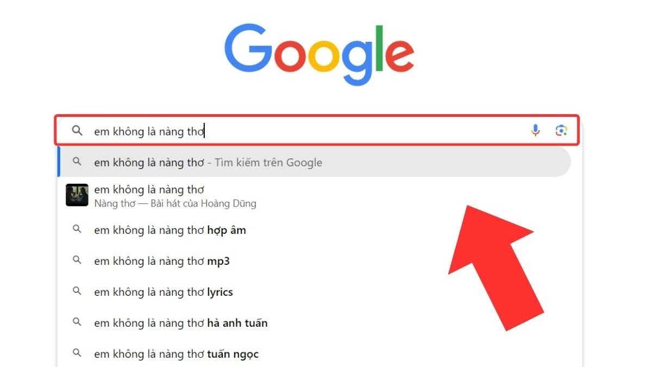Activate voice search with the microphone icon
The width and height of the screenshot is (652, 367).
(x=535, y=130)
